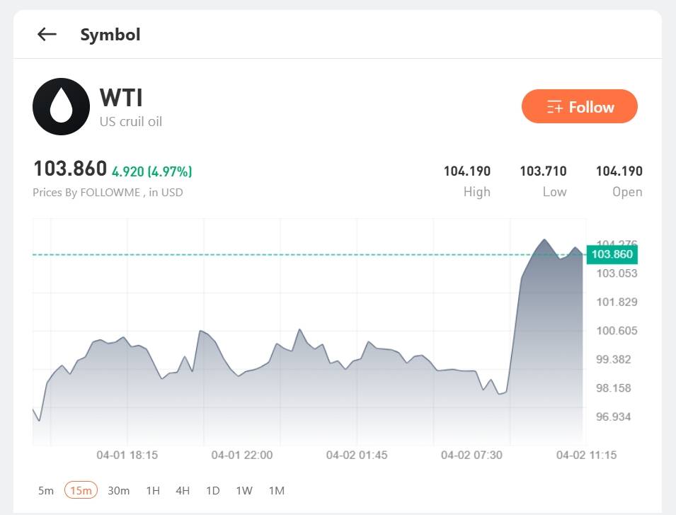676x515 pixels.
Task: Click the Symbol page title
Action: pyautogui.click(x=110, y=34)
